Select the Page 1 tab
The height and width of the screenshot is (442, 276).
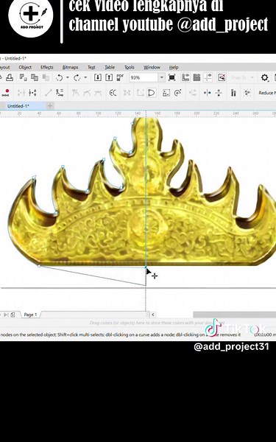click(30, 315)
